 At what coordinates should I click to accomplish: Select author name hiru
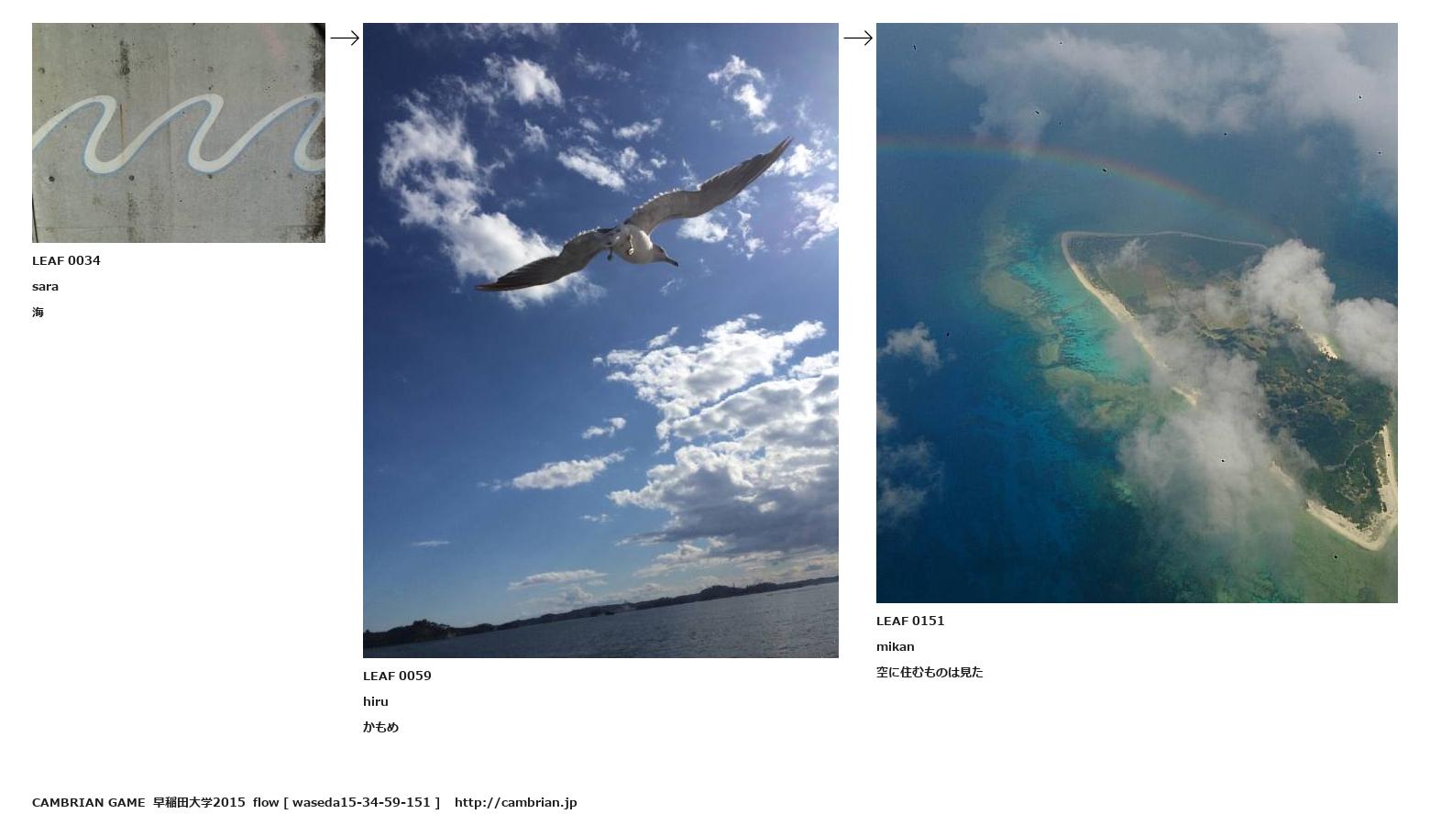(x=376, y=701)
